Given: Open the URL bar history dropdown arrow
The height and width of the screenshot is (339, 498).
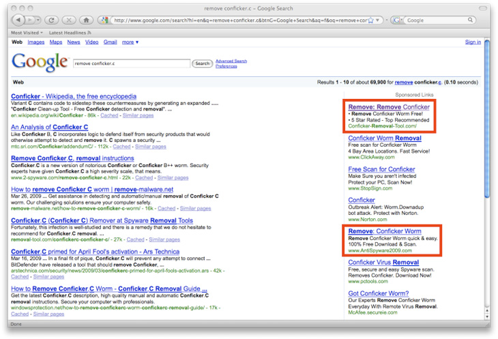Looking at the screenshot, I should 379,20.
